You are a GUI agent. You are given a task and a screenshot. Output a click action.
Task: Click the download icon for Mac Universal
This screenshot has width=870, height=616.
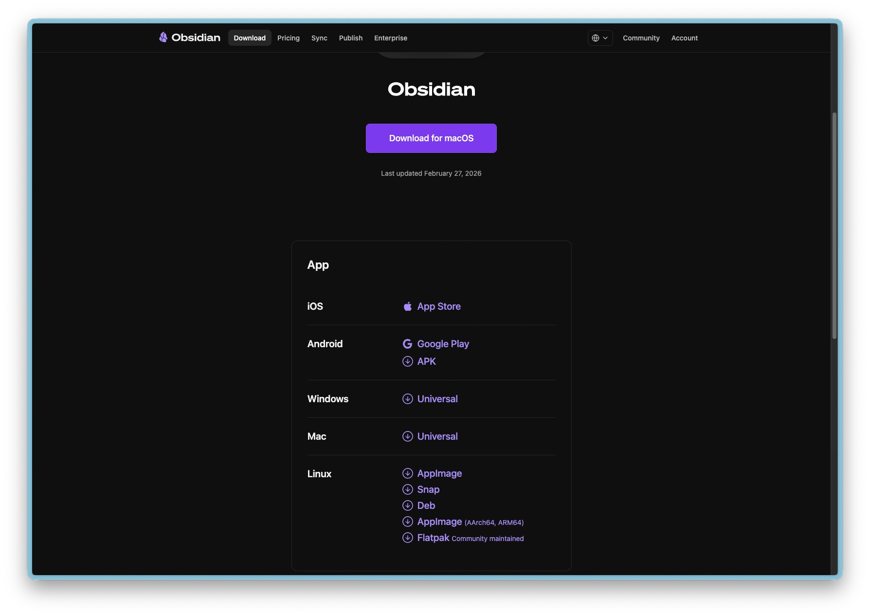point(408,436)
